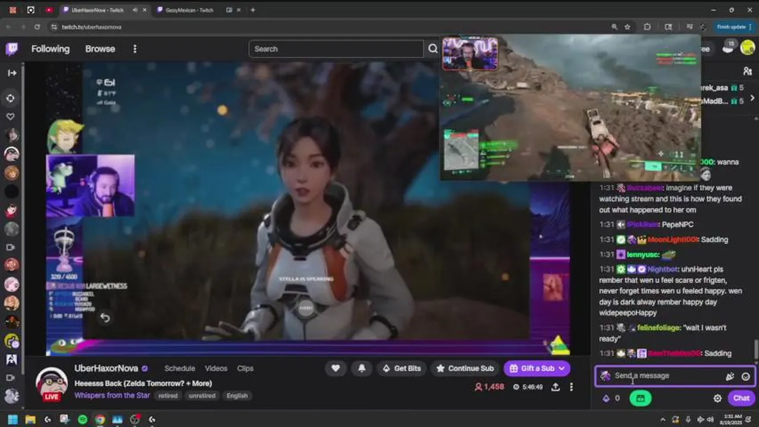Click the UberHaxorNova live avatar

click(x=52, y=384)
